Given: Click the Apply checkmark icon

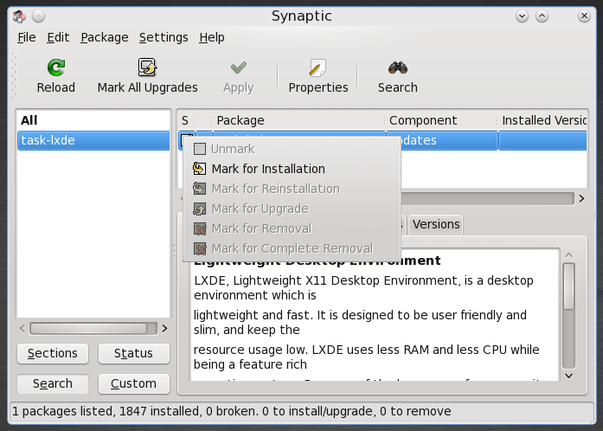Looking at the screenshot, I should (x=239, y=68).
